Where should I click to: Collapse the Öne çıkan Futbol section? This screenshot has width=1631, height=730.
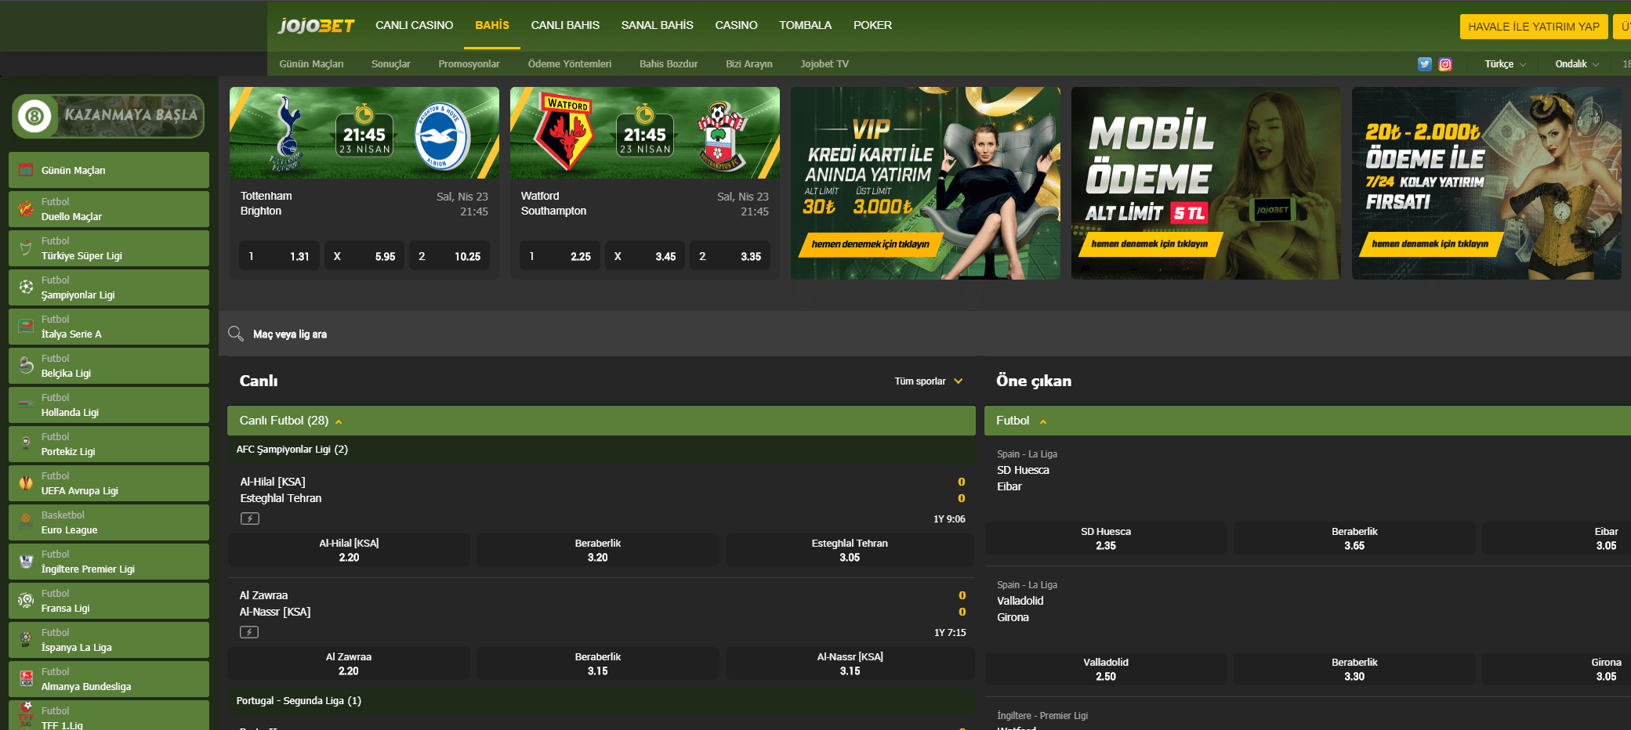click(x=1307, y=421)
